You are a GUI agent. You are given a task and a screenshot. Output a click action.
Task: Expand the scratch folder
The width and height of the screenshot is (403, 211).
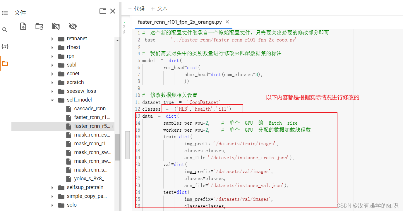(52, 83)
